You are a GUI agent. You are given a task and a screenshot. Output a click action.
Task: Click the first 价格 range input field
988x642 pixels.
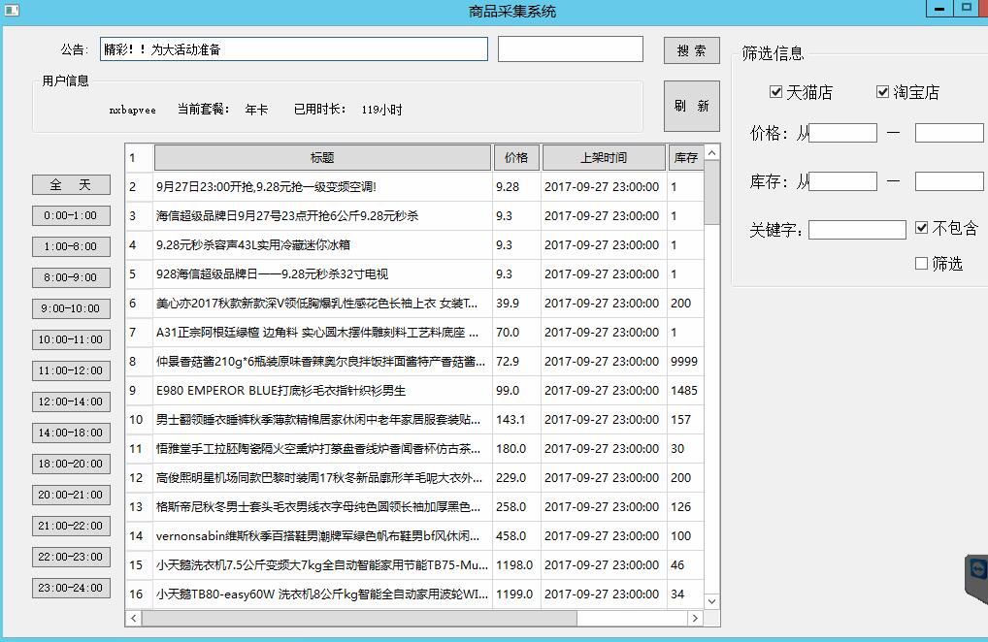(x=840, y=132)
